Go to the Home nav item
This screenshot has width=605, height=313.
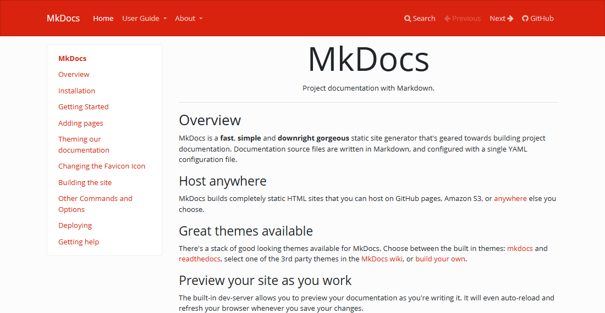pyautogui.click(x=103, y=19)
